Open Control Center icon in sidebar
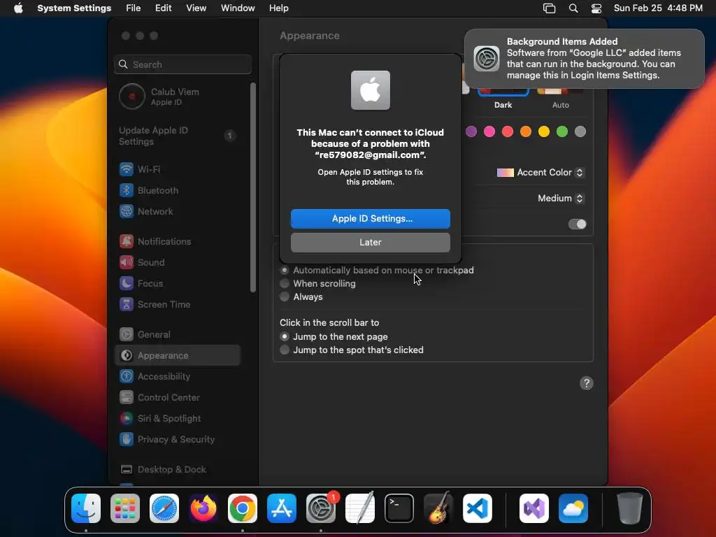This screenshot has width=716, height=537. [127, 398]
